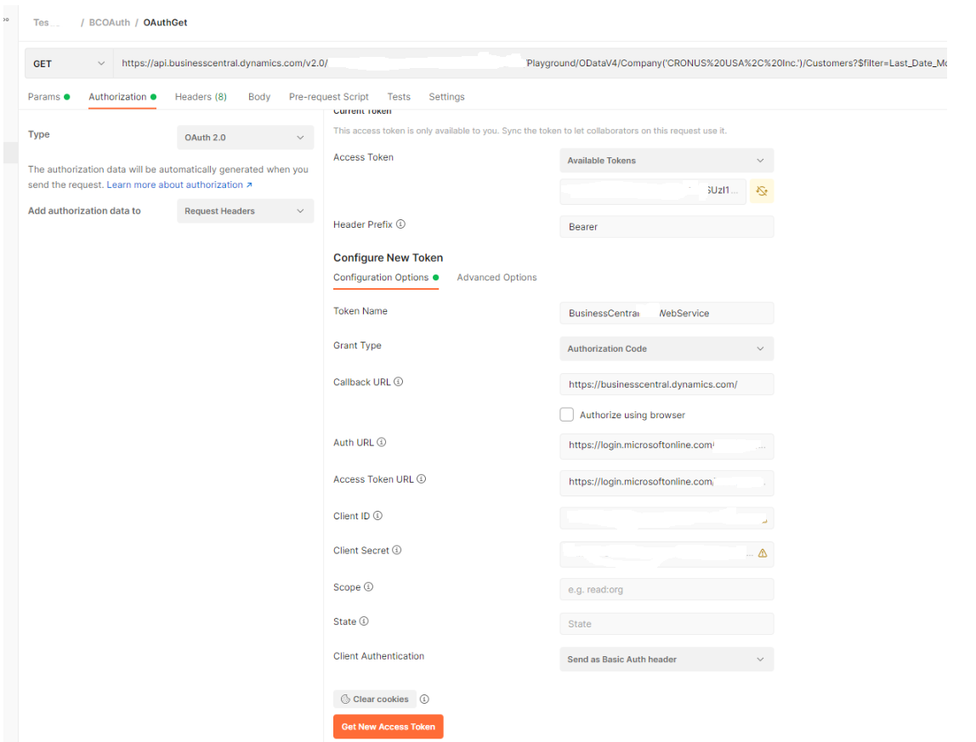Open the Available Tokens dropdown
Viewport: 976px width, 742px height.
667,161
